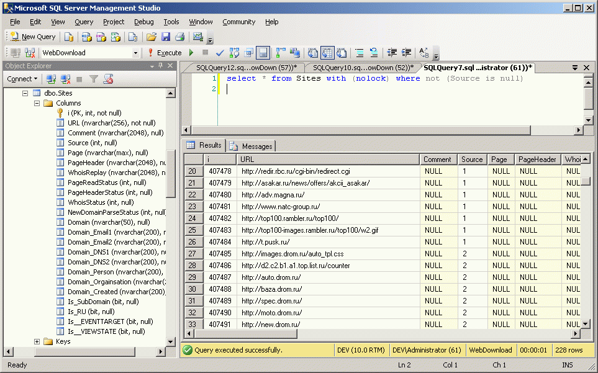Click the Decrease Indent icon

tap(392, 53)
